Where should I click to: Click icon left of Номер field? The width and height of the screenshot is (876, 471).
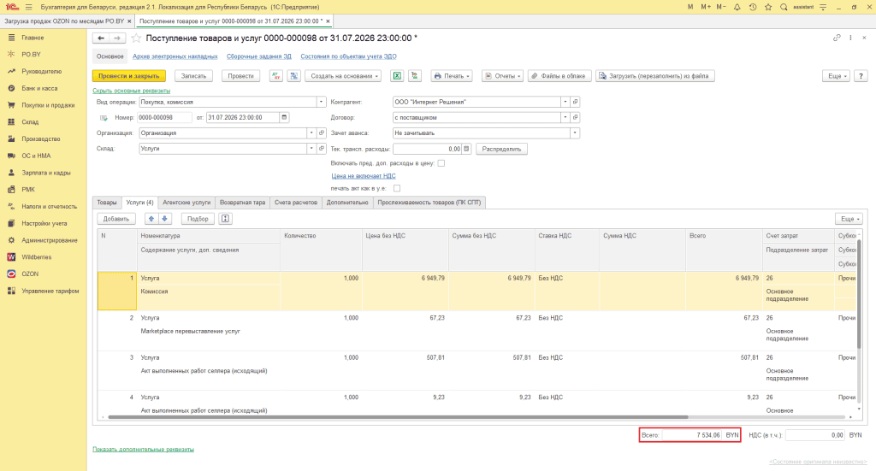click(104, 118)
